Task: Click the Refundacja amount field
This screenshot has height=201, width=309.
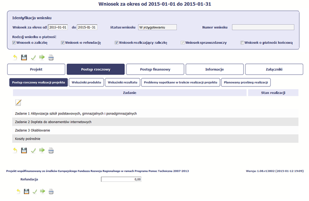Action: click(121, 180)
